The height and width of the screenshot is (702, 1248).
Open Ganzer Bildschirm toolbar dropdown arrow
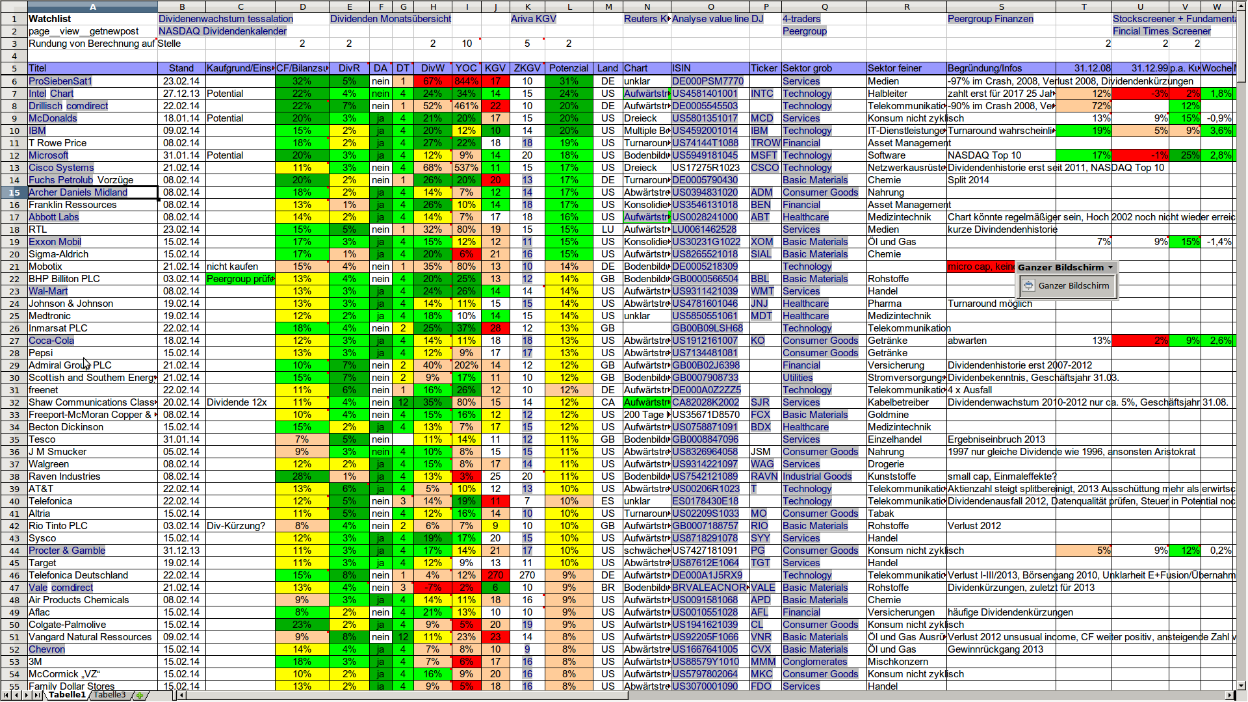1110,267
